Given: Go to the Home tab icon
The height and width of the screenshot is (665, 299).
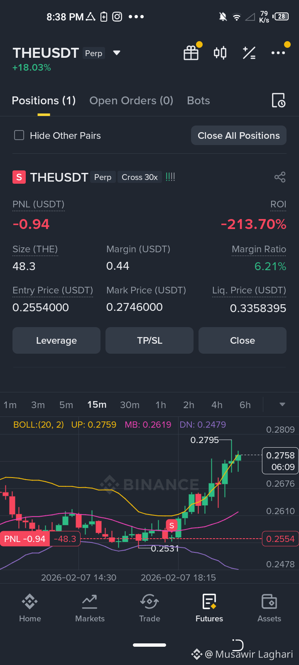Looking at the screenshot, I should pos(30,601).
